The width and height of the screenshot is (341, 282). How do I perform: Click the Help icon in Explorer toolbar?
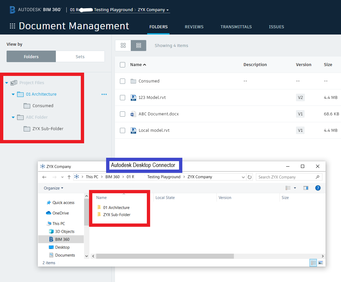click(317, 188)
